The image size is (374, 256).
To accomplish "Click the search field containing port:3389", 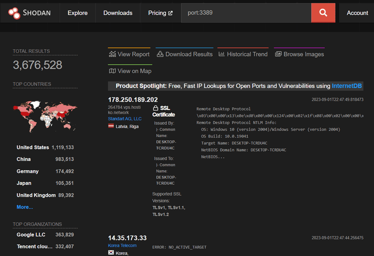I will click(x=247, y=13).
